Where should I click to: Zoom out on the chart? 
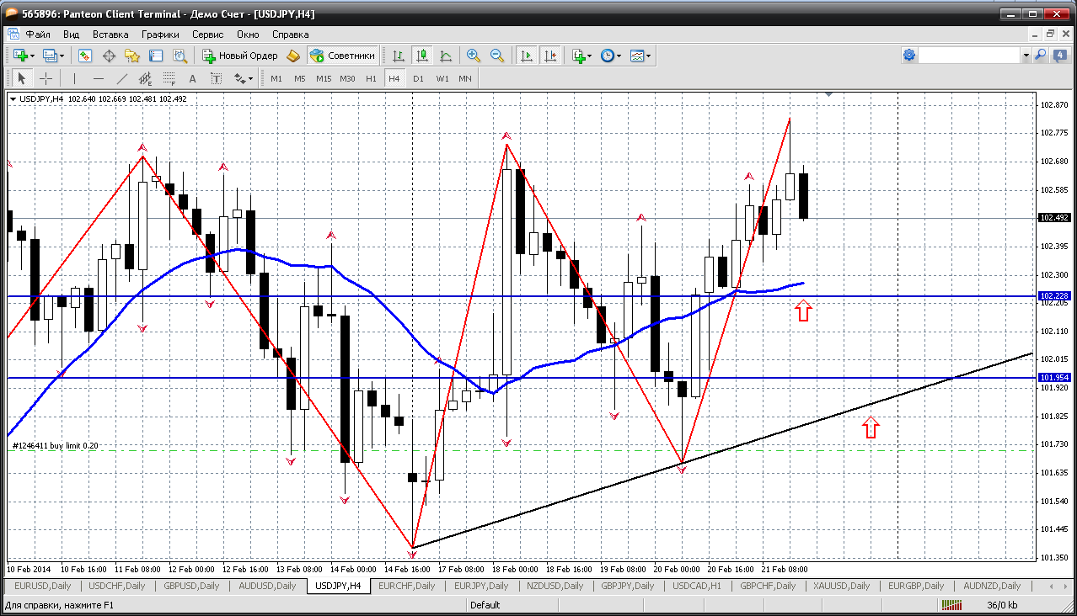[497, 56]
